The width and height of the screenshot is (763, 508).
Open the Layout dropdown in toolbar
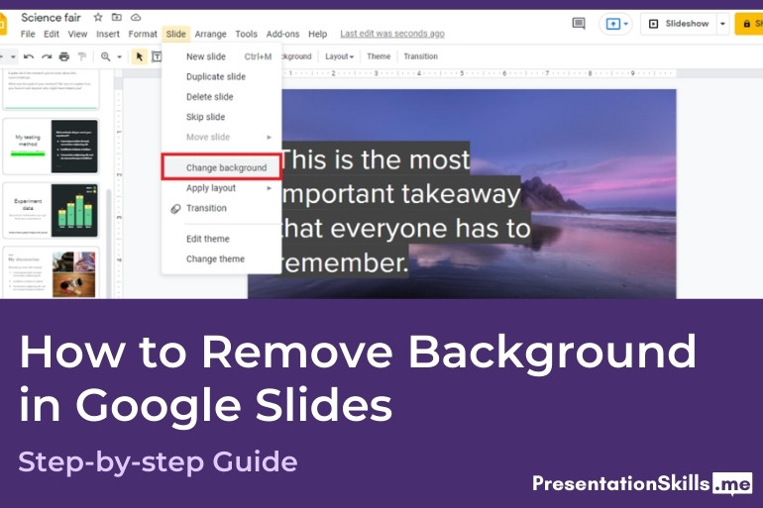pos(339,56)
